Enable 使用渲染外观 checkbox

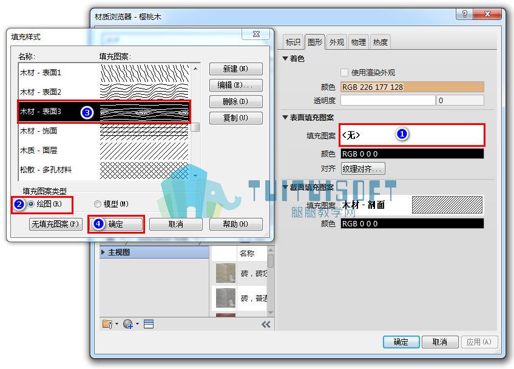(344, 72)
